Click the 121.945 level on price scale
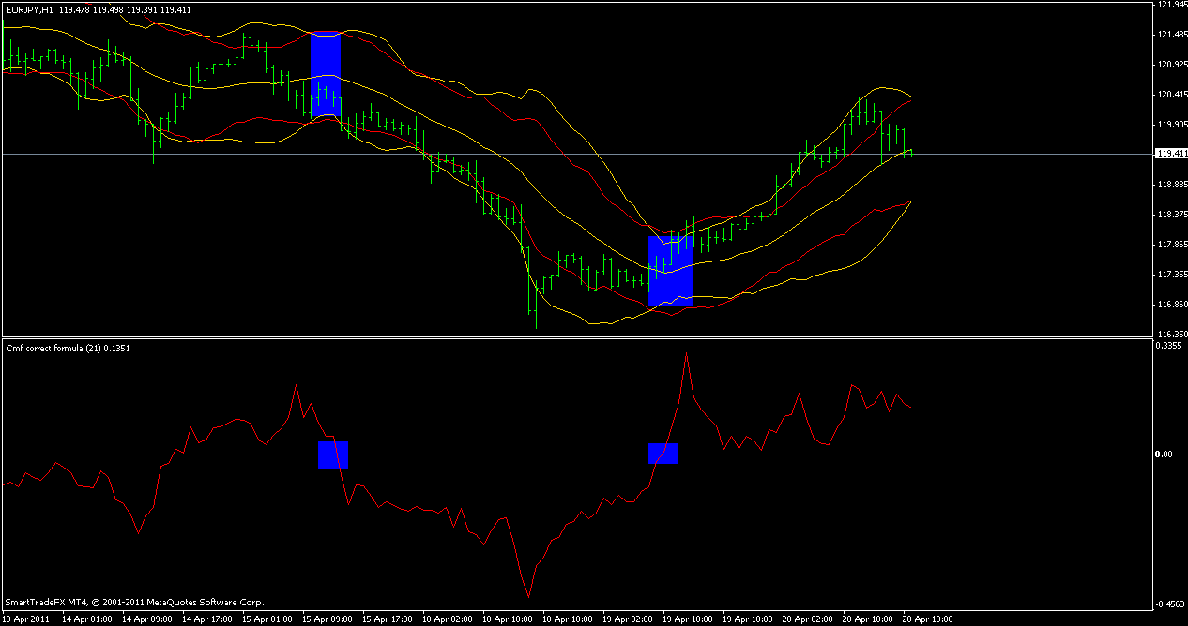 coord(1171,6)
